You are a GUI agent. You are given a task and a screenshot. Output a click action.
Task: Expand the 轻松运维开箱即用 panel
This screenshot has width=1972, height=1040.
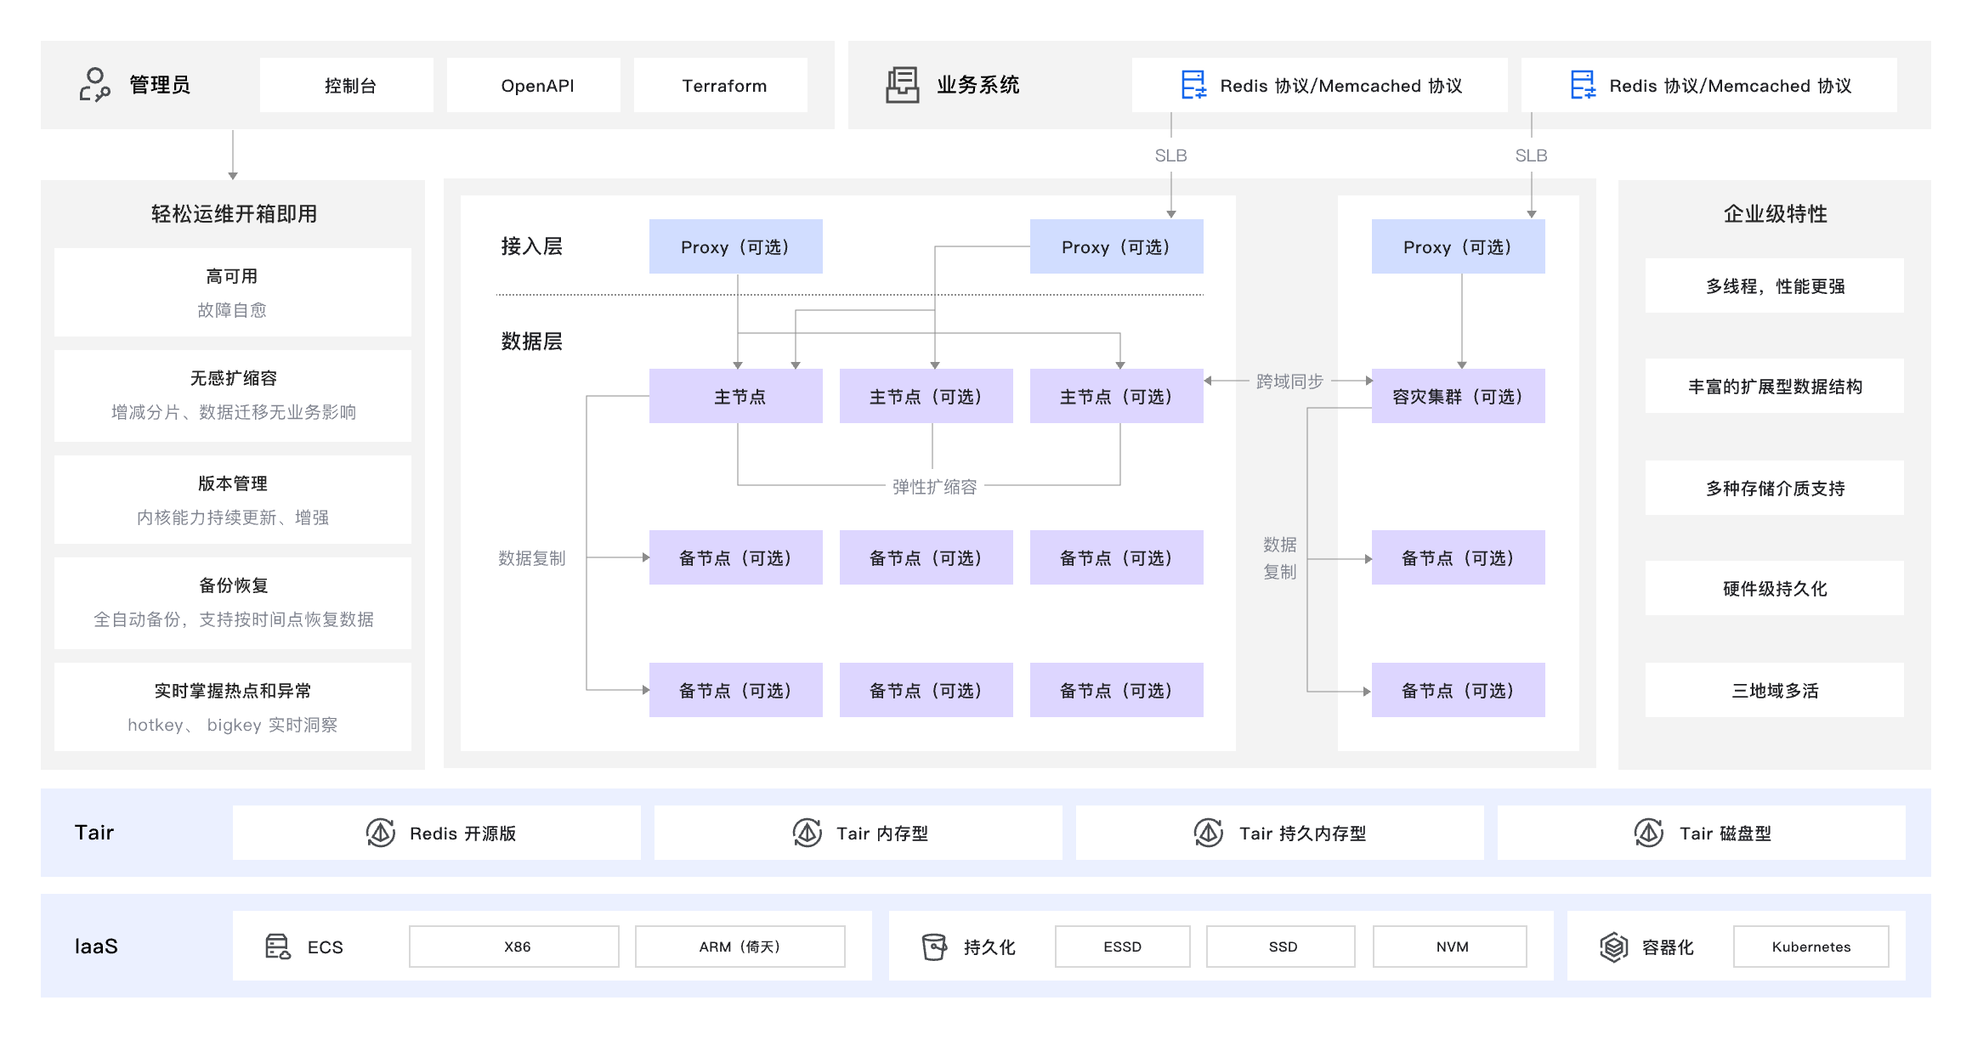[x=232, y=215]
